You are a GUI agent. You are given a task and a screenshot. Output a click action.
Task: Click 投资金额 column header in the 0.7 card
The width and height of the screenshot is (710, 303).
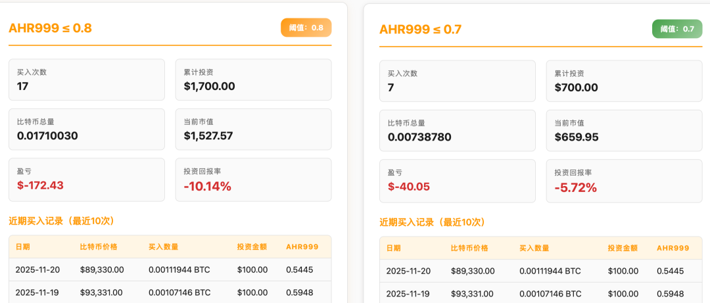pos(623,248)
